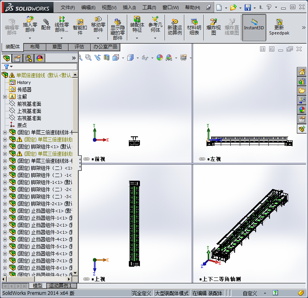Viewport: 308px width, 298px height.
Task: Open dropdown arrow beside Save icon
Action: coord(254,8)
